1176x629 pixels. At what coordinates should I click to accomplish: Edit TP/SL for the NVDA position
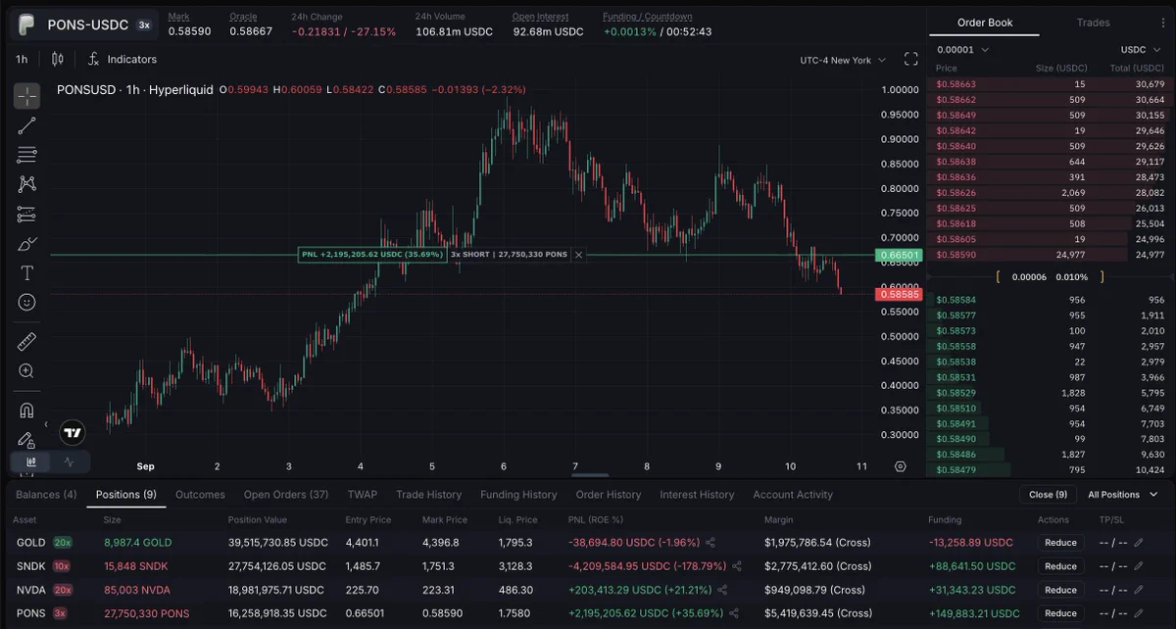pyautogui.click(x=1139, y=590)
